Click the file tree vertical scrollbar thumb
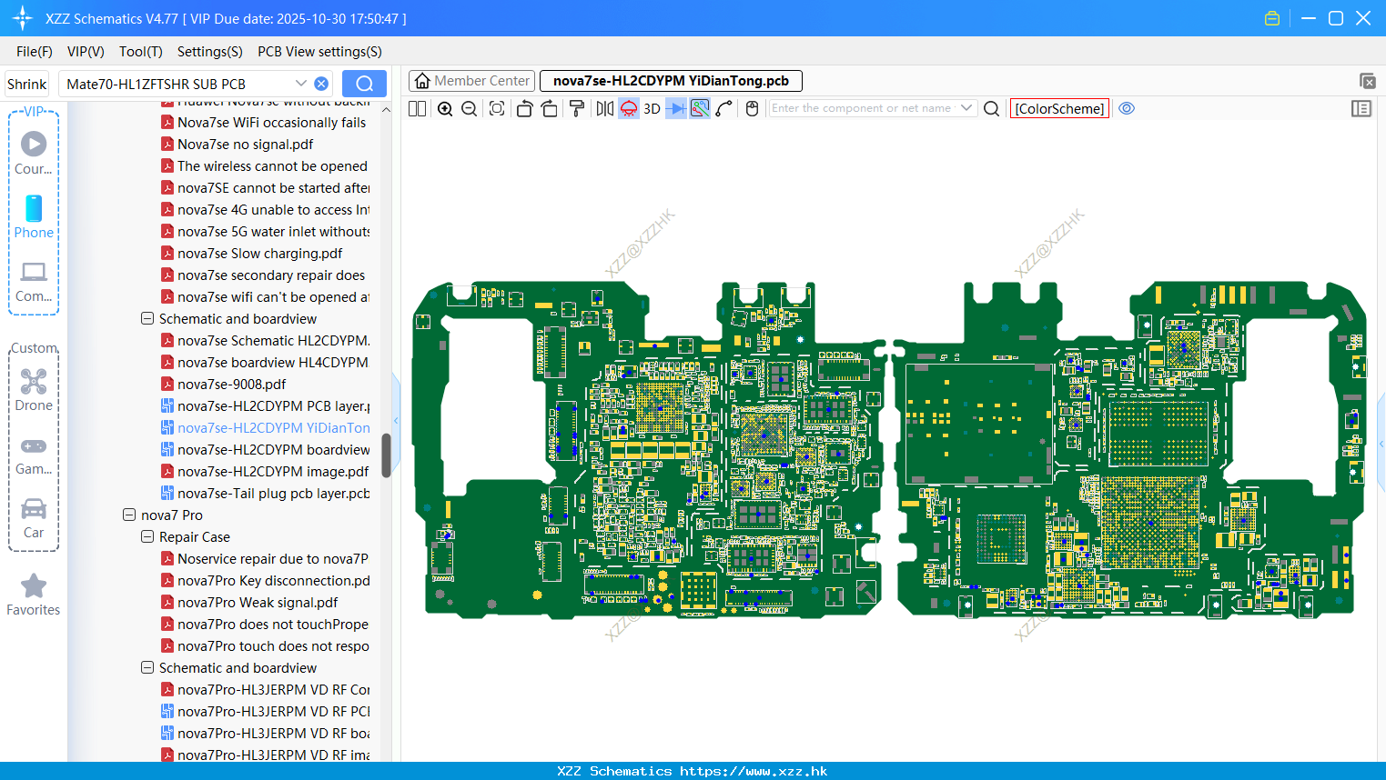The width and height of the screenshot is (1386, 780). pos(386,455)
